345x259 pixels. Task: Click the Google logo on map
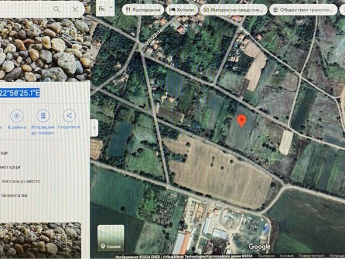tap(259, 247)
